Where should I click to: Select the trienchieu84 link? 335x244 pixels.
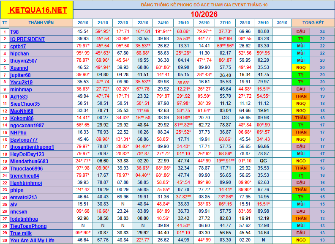pyautogui.click(x=25, y=176)
